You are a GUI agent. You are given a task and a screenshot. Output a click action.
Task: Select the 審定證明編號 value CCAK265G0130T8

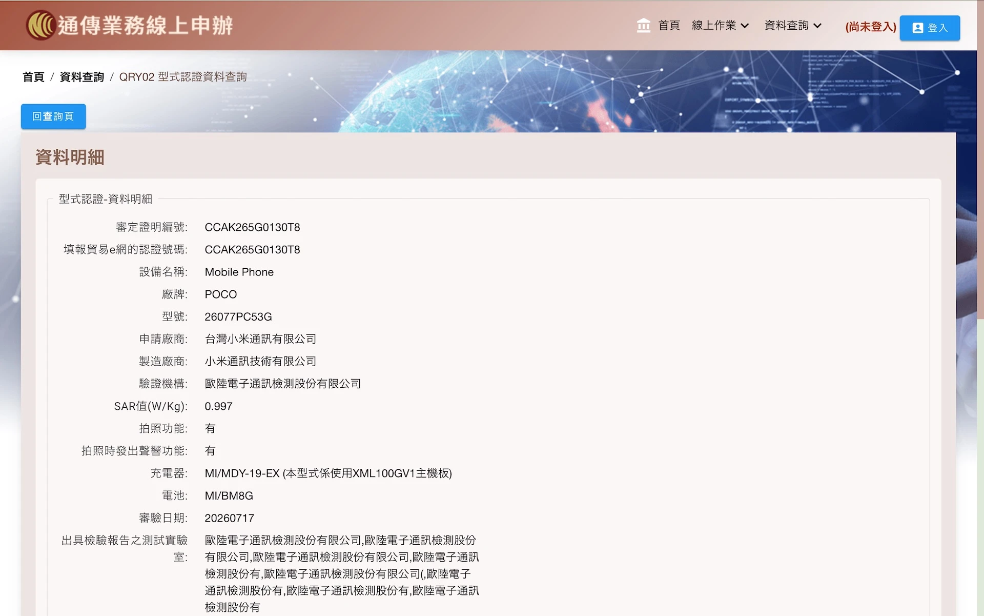pos(252,227)
